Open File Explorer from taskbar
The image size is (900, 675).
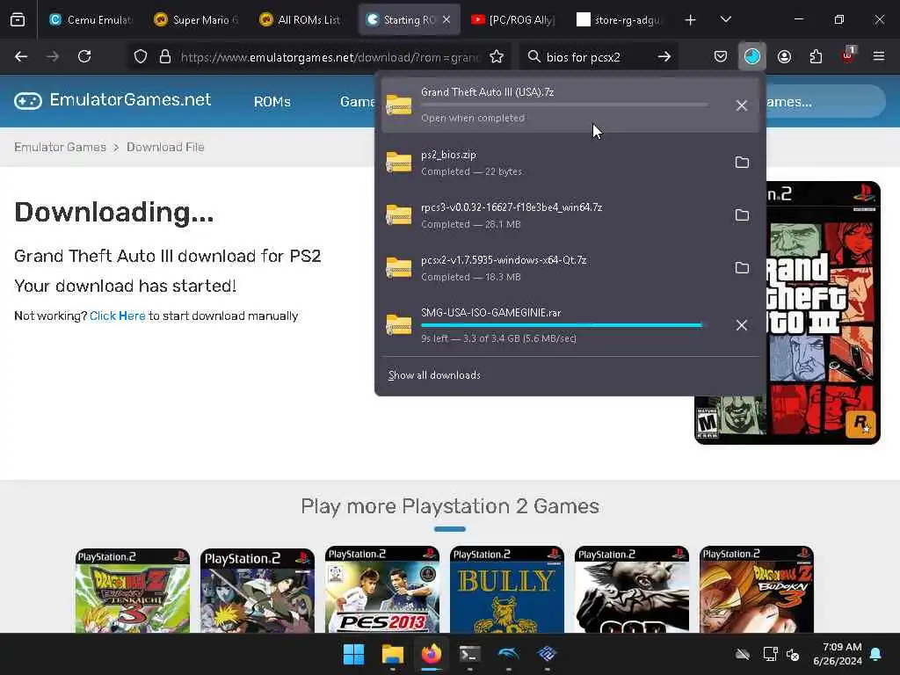[x=393, y=654]
